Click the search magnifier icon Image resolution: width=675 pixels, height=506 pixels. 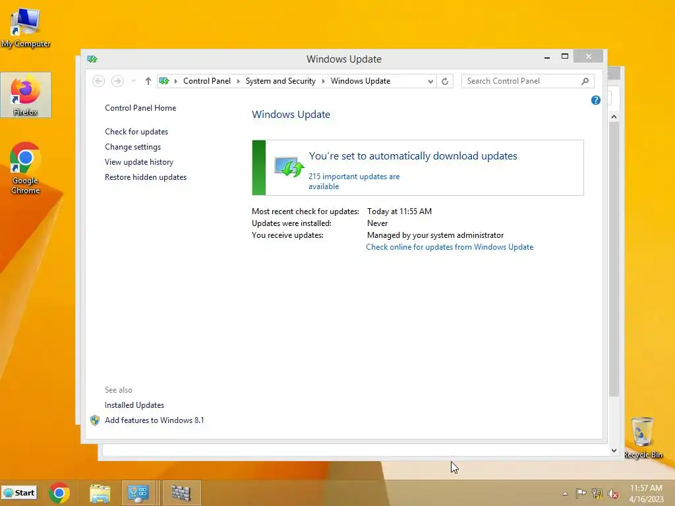pyautogui.click(x=585, y=81)
